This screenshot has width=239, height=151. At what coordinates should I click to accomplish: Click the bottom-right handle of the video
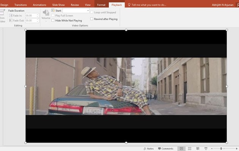226,143
